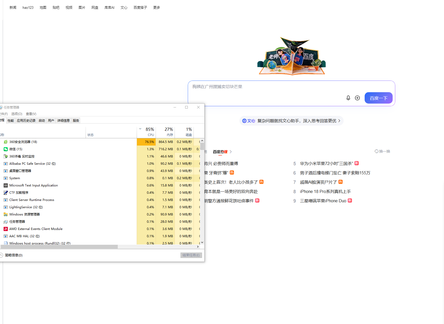The width and height of the screenshot is (444, 324).
Task: Open the 百度搭子 link
Action: [x=140, y=8]
